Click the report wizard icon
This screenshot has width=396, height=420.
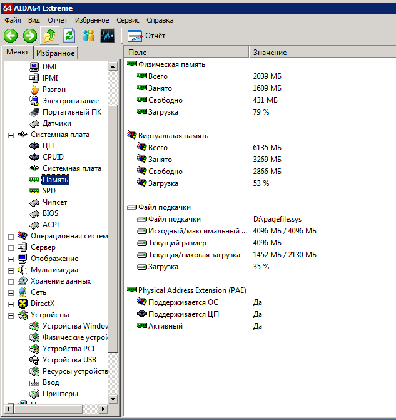(135, 36)
